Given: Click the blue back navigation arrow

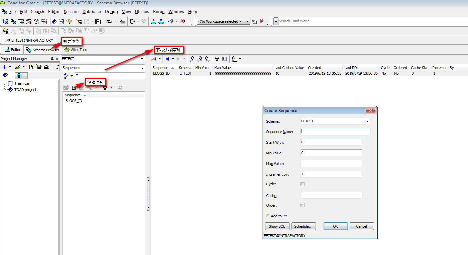Looking at the screenshot, I should (x=167, y=59).
